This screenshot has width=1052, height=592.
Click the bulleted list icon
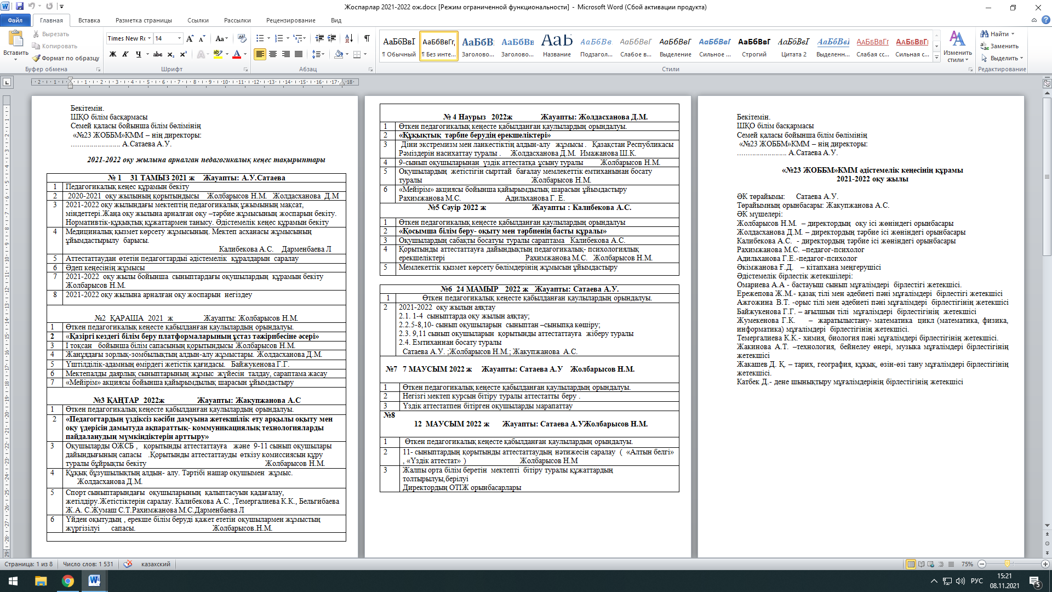tap(260, 38)
